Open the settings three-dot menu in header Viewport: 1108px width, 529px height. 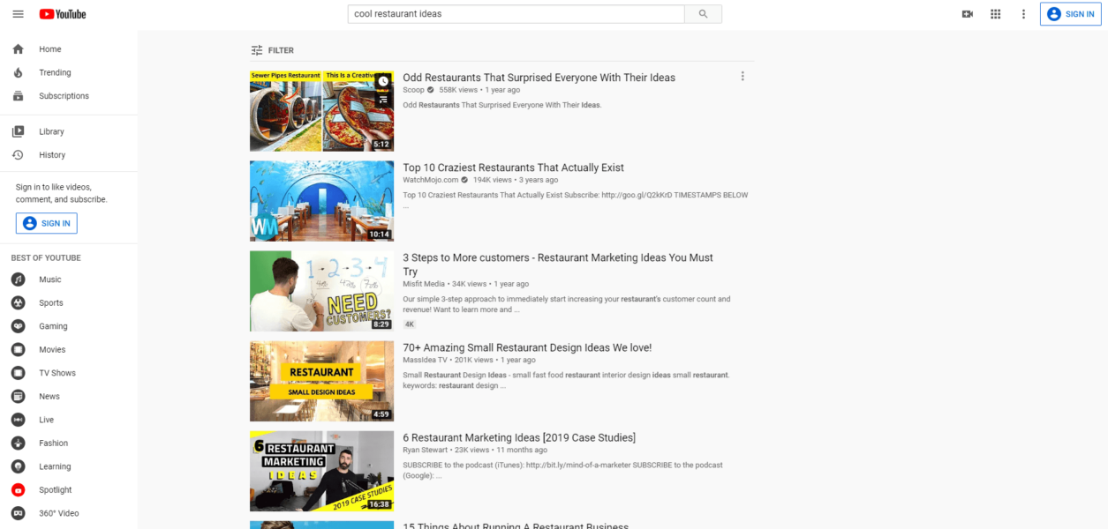[1023, 14]
